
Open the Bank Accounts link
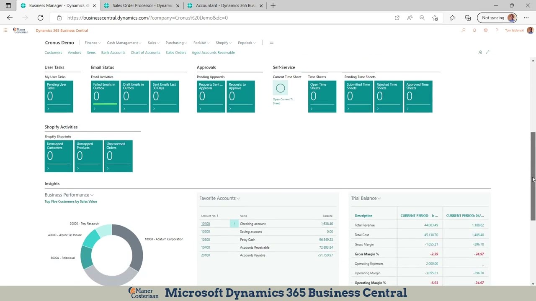(x=113, y=53)
